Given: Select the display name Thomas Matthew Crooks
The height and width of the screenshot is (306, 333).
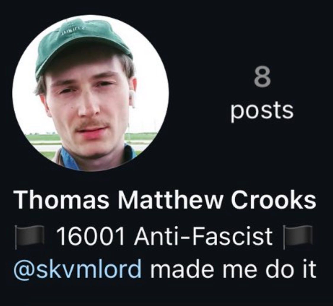Looking at the screenshot, I should click(x=165, y=200).
